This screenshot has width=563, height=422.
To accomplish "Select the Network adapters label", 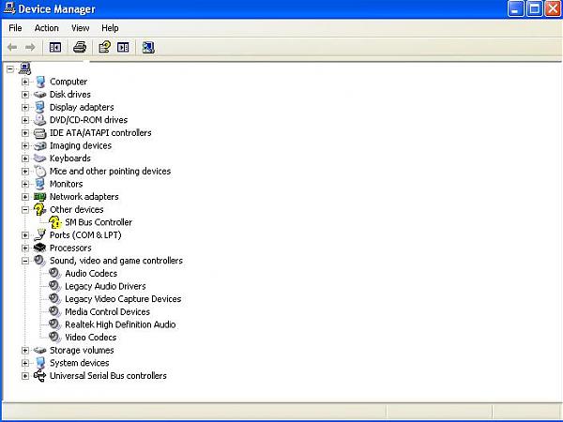I will pyautogui.click(x=84, y=197).
